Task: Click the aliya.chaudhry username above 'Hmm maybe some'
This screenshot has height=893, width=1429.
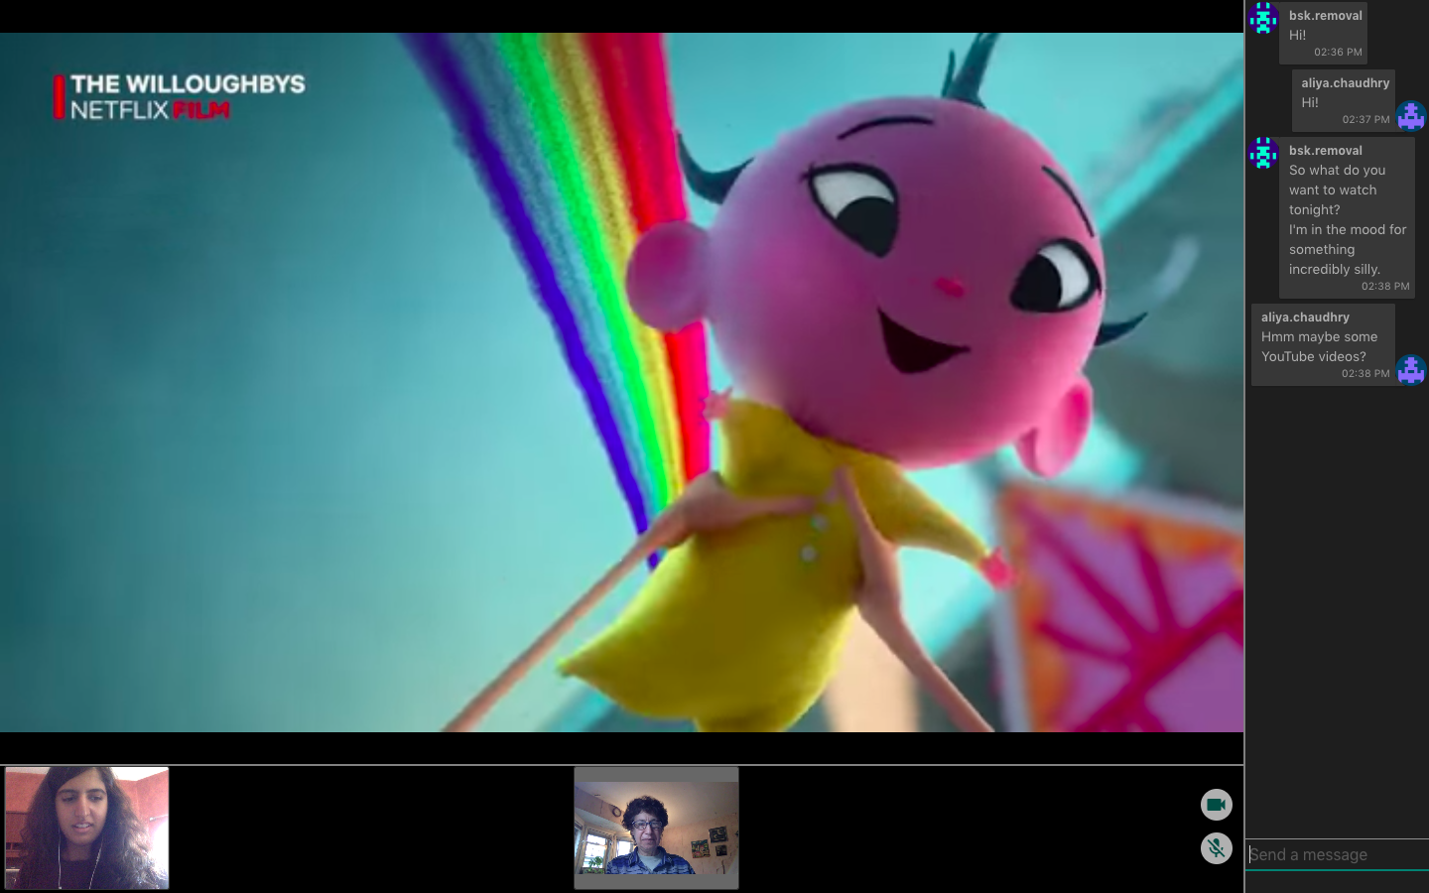Action: tap(1305, 318)
